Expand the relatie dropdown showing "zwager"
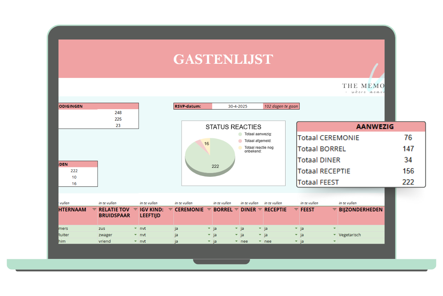Viewport: 443px width, 296px height. click(135, 235)
